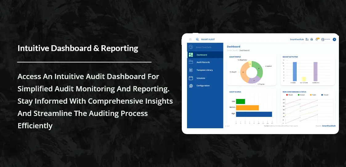Image resolution: width=346 pixels, height=167 pixels.
Task: Open the notifications bell icon
Action: coord(317,39)
